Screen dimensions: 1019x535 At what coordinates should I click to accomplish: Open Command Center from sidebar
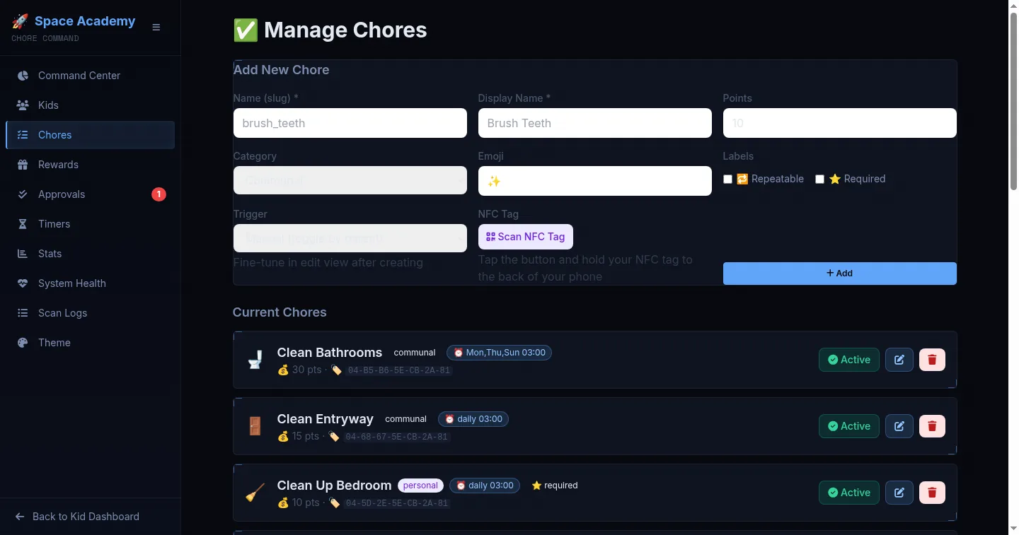coord(90,76)
